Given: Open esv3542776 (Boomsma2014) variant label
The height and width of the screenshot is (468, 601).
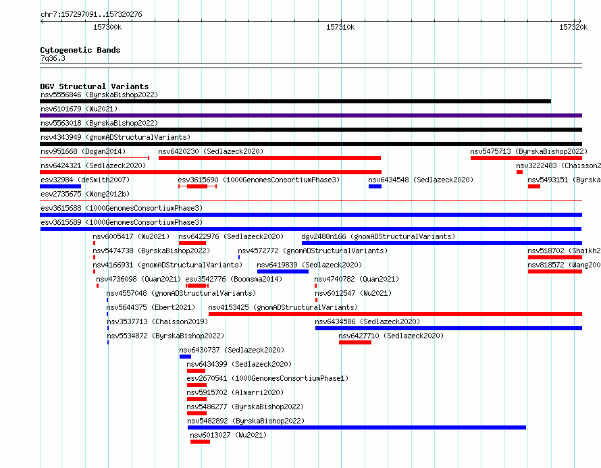Looking at the screenshot, I should tap(234, 279).
